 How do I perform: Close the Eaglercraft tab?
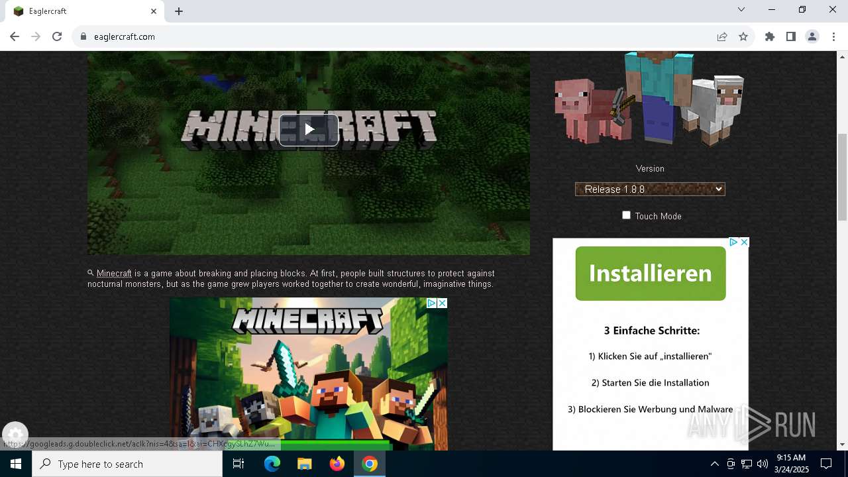154,11
